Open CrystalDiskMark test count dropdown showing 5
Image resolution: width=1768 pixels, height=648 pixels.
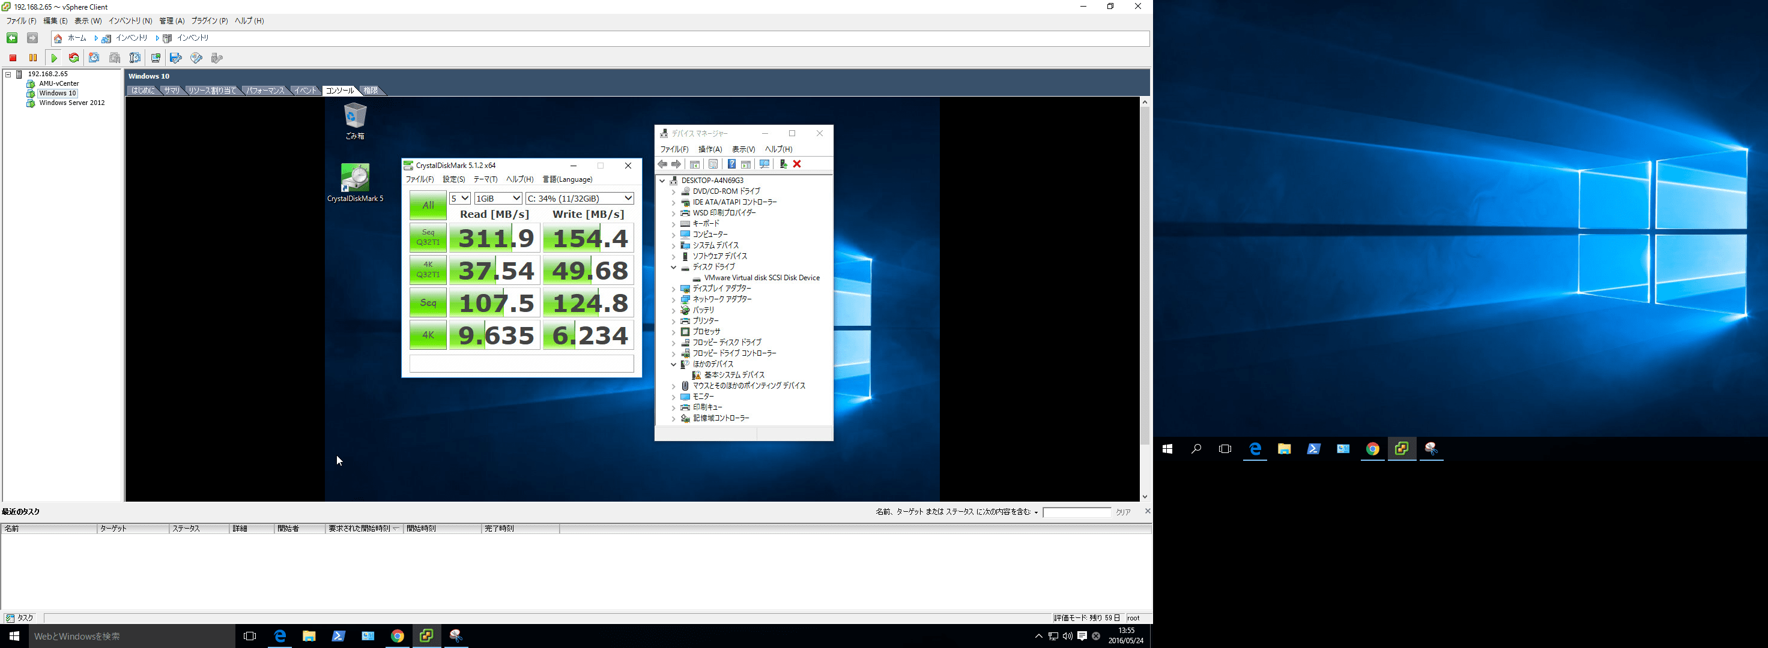460,198
